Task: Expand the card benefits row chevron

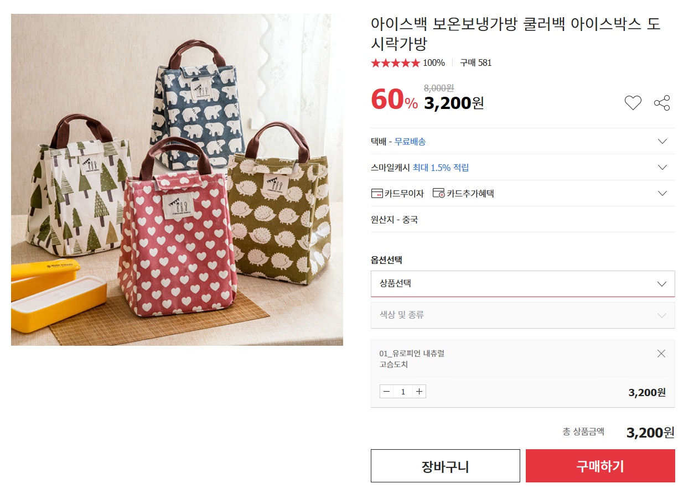Action: pos(662,193)
